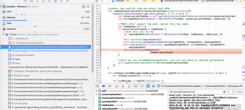This screenshot has height=110, width=245.
Task: Click the joinedGroupItemList search field
Action: [197, 92]
